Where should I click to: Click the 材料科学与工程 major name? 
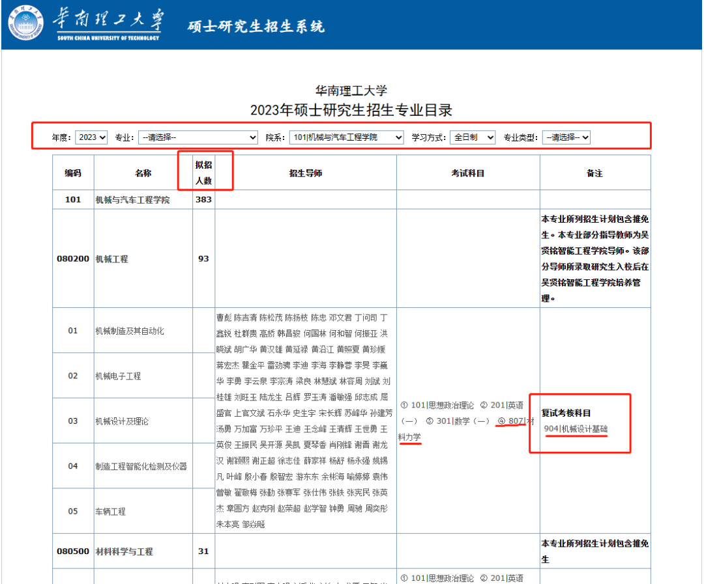pyautogui.click(x=125, y=551)
